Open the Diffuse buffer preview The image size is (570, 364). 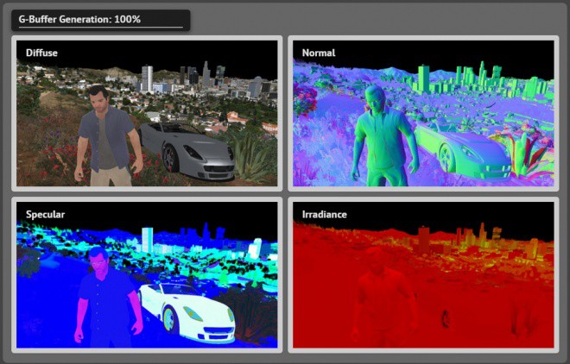coord(147,113)
